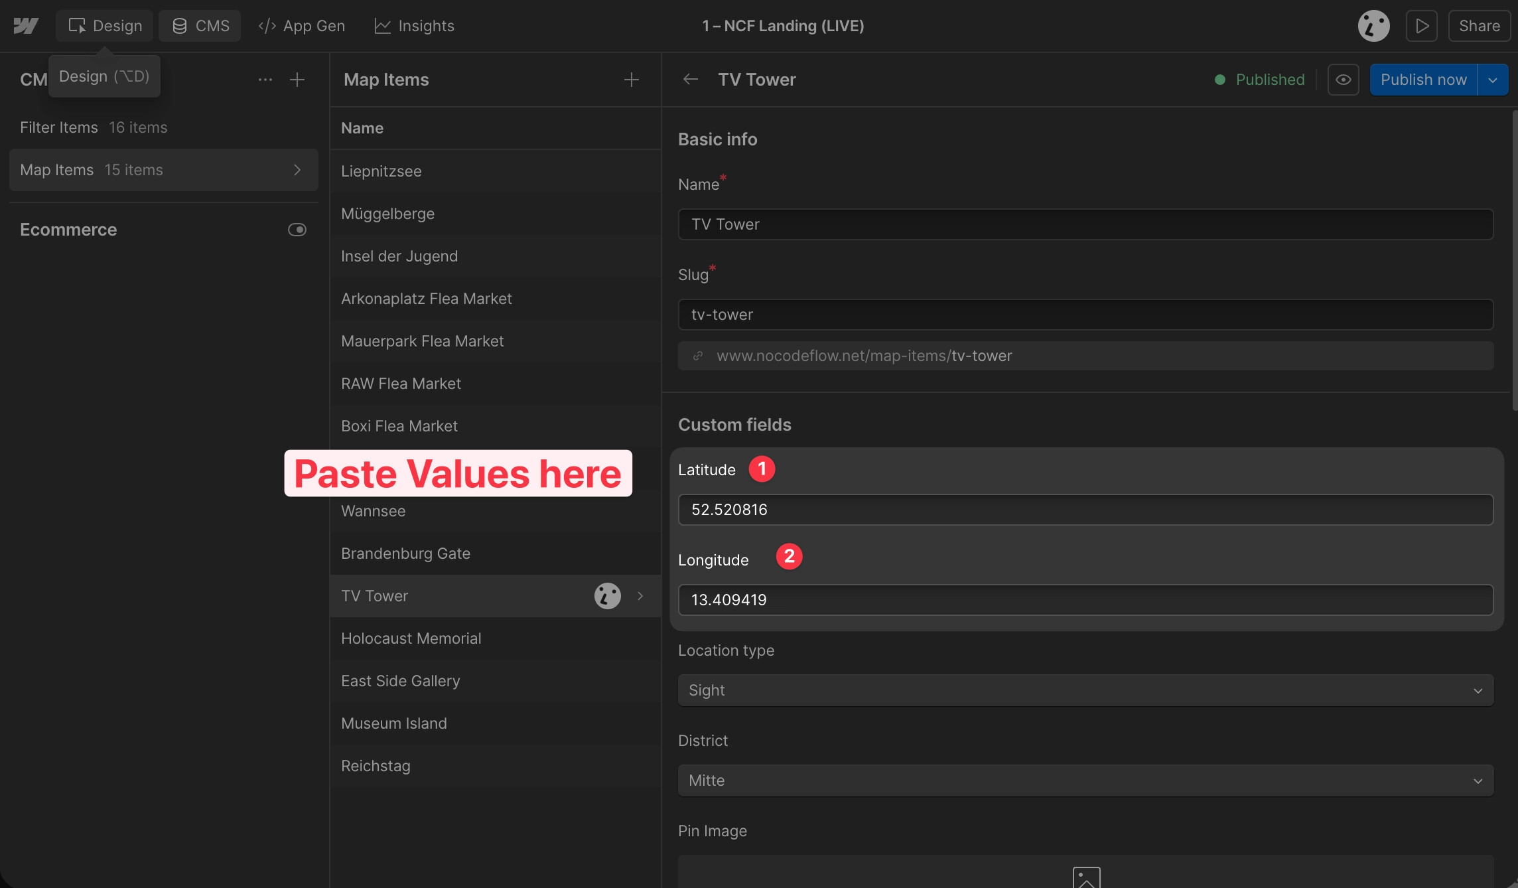Select the East Side Gallery item
The width and height of the screenshot is (1518, 888).
pos(495,681)
